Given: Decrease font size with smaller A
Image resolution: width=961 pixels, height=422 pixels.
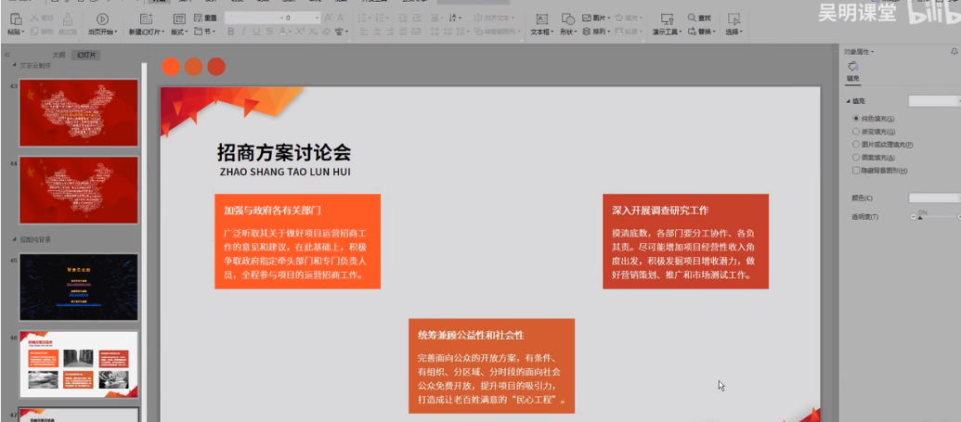Looking at the screenshot, I should pos(342,19).
